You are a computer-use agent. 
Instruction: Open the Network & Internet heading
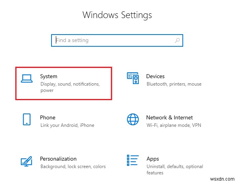[x=169, y=117]
